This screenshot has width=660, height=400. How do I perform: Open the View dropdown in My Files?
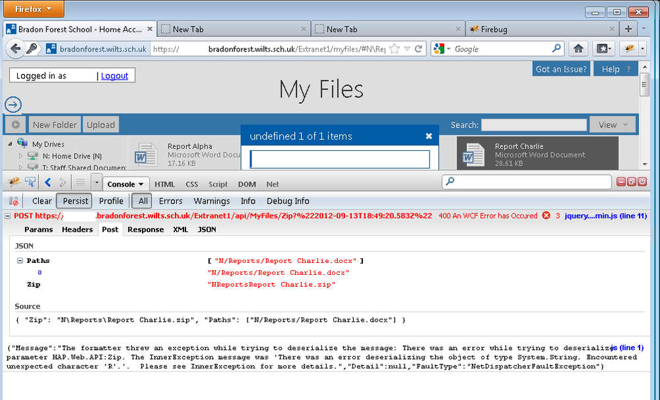click(612, 125)
